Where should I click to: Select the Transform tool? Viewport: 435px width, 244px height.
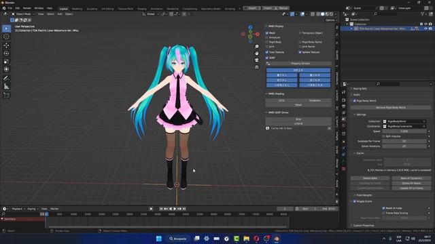pos(6,69)
